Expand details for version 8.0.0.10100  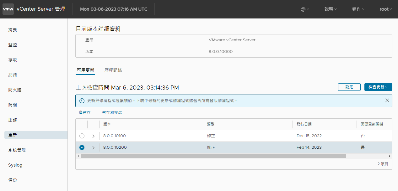[x=93, y=136]
